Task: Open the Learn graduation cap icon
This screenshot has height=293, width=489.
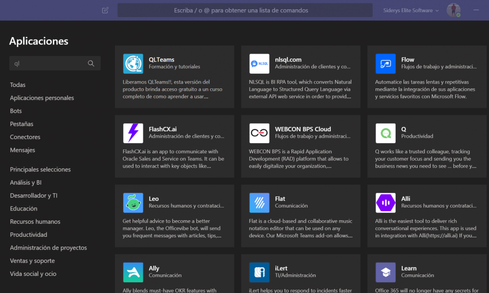Action: pyautogui.click(x=385, y=272)
